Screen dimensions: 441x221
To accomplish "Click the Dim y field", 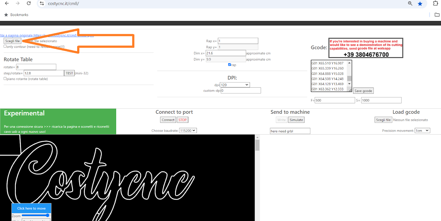I will tap(226, 59).
